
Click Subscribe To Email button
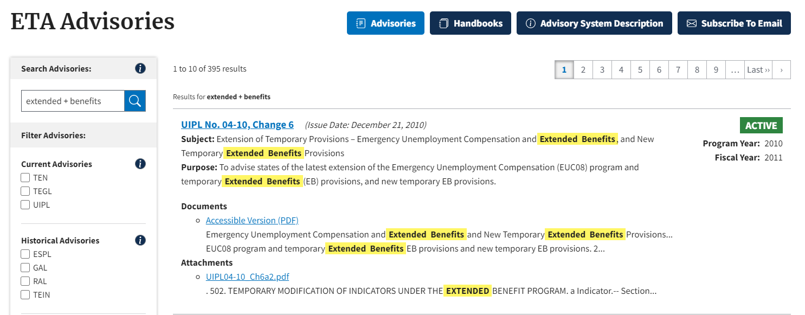pyautogui.click(x=734, y=23)
